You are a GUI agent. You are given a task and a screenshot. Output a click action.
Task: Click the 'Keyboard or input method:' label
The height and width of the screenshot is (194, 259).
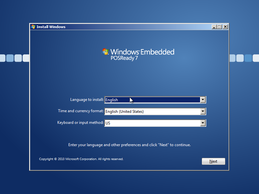pyautogui.click(x=80, y=123)
